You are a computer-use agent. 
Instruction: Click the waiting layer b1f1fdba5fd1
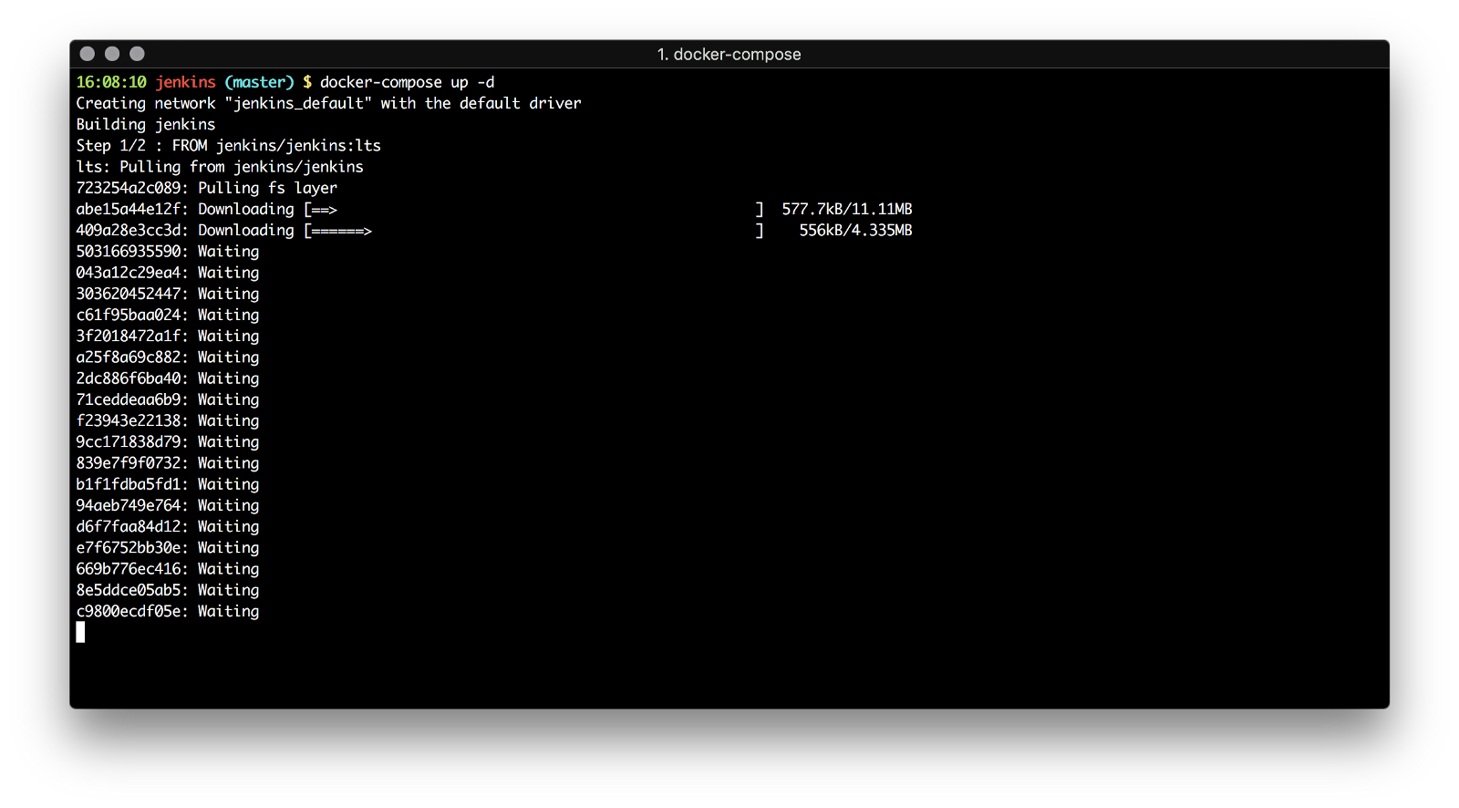pos(168,484)
